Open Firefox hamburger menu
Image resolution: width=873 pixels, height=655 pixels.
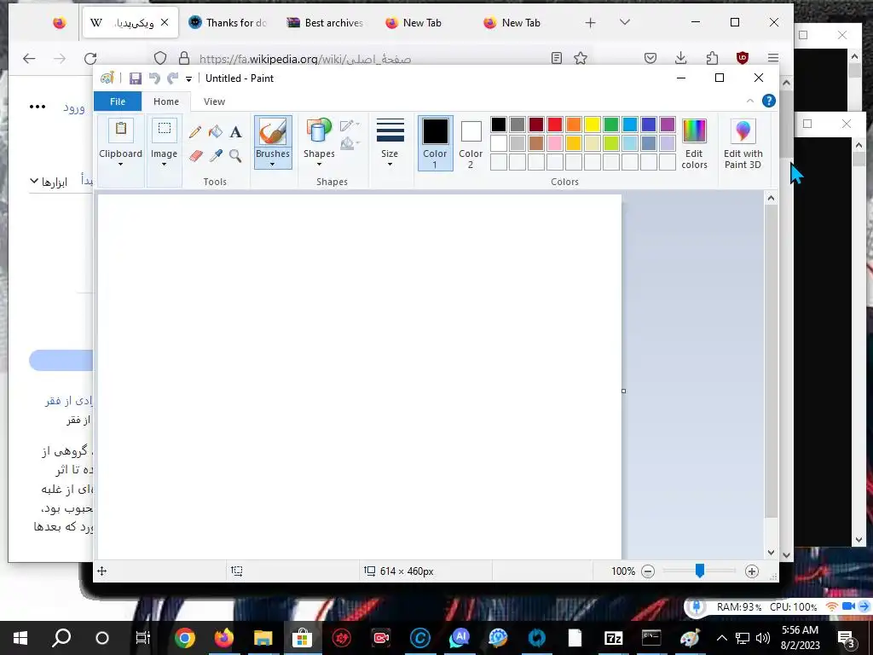[x=772, y=58]
